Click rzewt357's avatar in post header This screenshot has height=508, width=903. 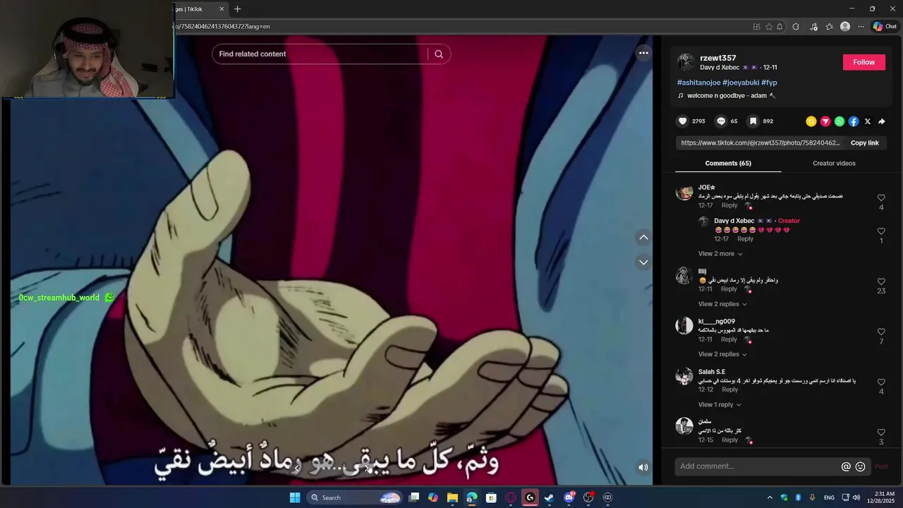[686, 62]
